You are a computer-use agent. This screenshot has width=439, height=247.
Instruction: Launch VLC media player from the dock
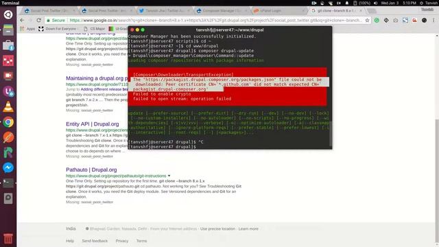8,106
